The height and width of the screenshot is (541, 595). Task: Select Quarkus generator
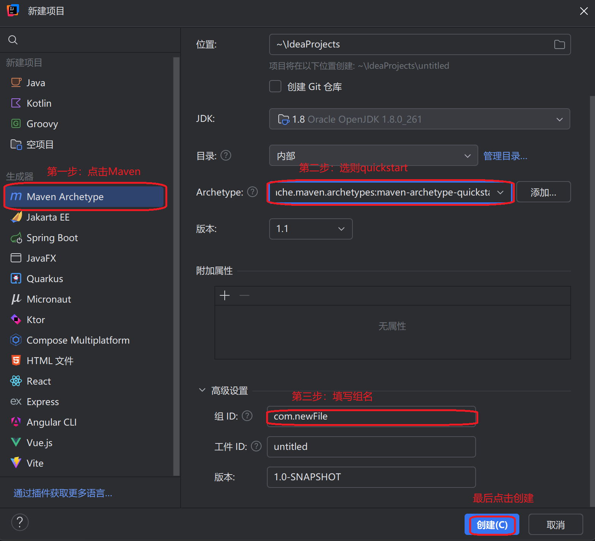[87, 278]
